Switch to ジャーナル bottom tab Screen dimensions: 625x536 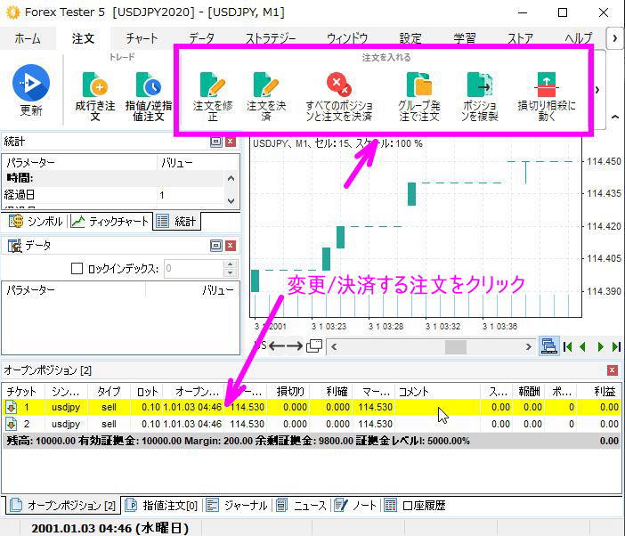[237, 506]
